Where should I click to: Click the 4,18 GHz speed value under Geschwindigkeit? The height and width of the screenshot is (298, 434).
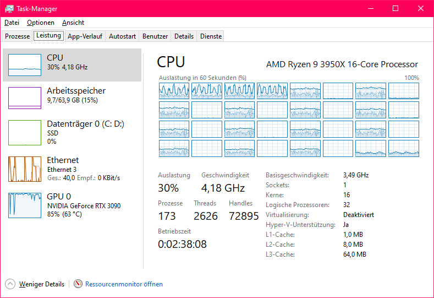pos(223,188)
